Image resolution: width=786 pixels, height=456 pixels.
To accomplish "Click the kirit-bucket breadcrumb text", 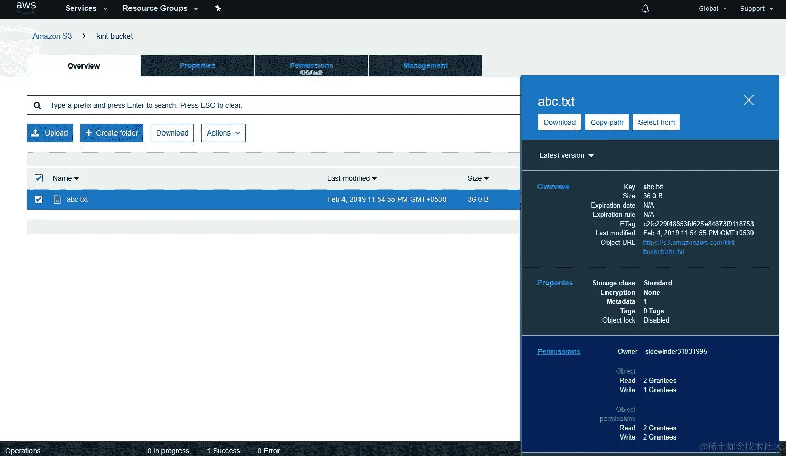I will [114, 36].
